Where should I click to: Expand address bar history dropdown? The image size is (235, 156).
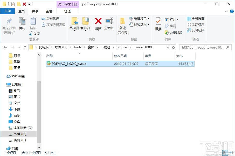(168, 48)
